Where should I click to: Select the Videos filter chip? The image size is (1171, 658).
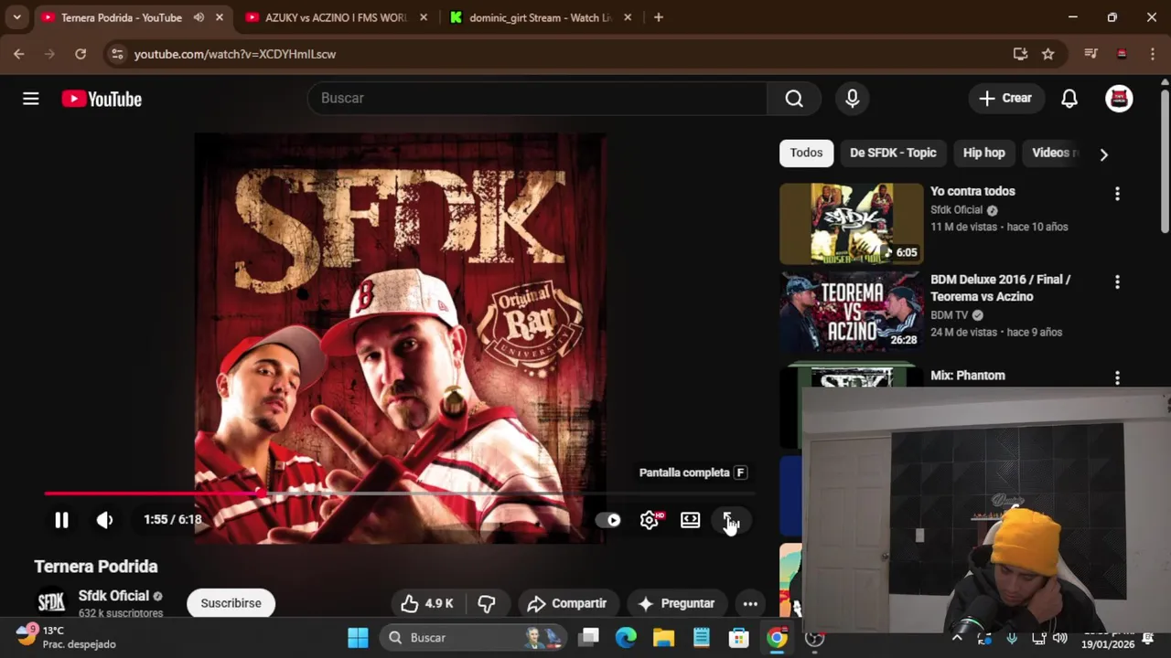(1052, 153)
